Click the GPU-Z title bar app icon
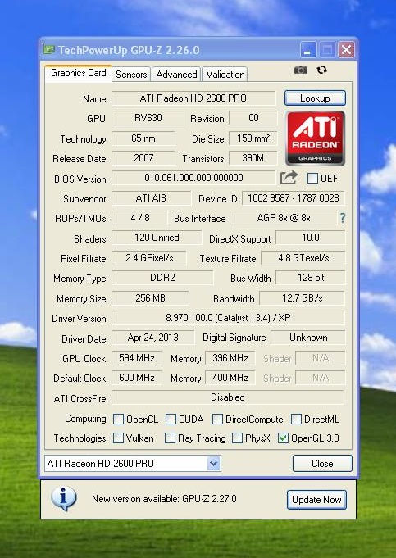The height and width of the screenshot is (558, 396). (49, 49)
